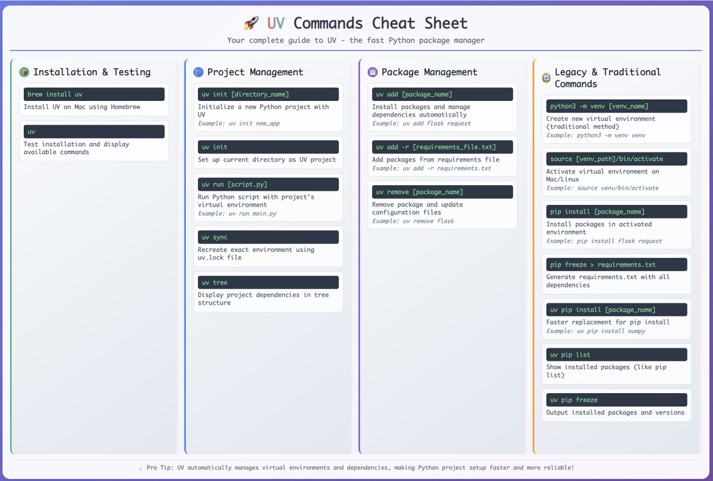The height and width of the screenshot is (481, 713).
Task: Click 'Set up current directory as UV project'
Action: [x=267, y=159]
